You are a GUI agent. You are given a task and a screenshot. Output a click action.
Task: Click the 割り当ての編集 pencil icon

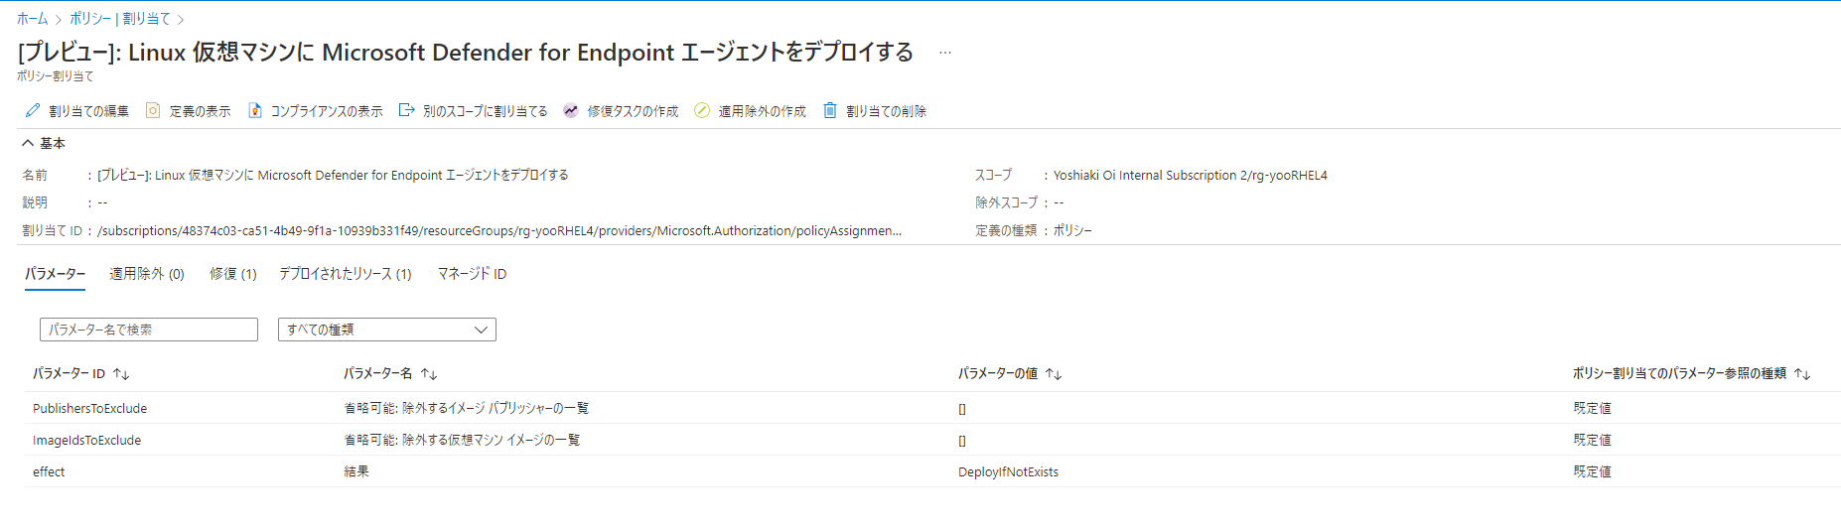point(33,110)
